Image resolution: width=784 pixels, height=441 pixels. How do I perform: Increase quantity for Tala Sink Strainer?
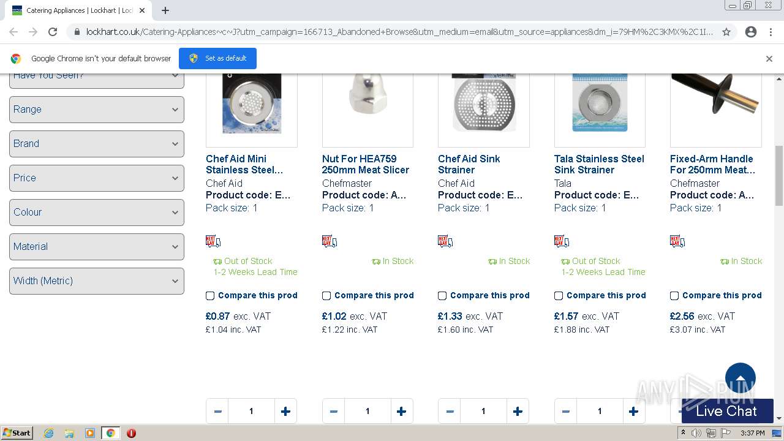[633, 412]
